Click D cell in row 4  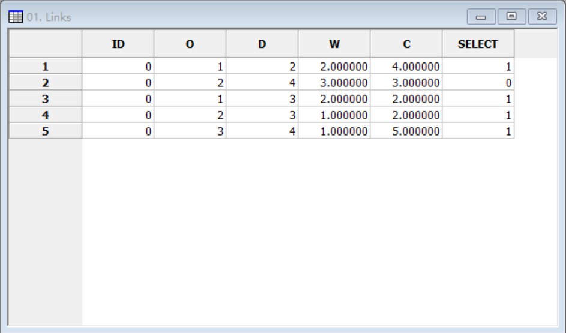(262, 115)
